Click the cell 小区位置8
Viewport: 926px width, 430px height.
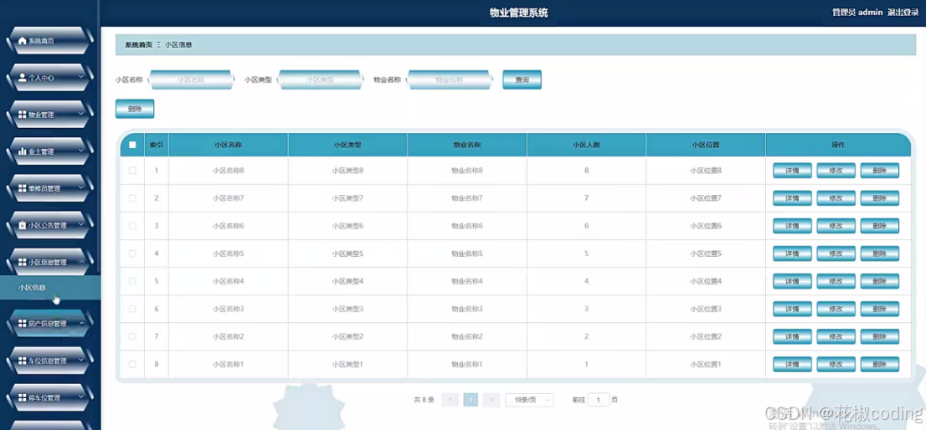coord(706,171)
